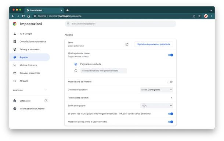The width and height of the screenshot is (224, 141).
Task: Click the forward navigation arrow
Action: tap(18, 16)
